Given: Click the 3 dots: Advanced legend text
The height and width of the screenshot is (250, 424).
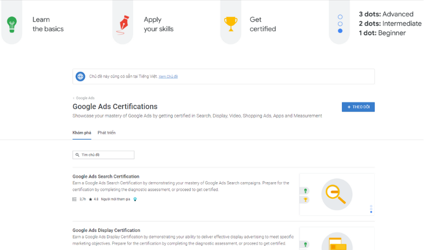Looking at the screenshot, I should click(386, 14).
